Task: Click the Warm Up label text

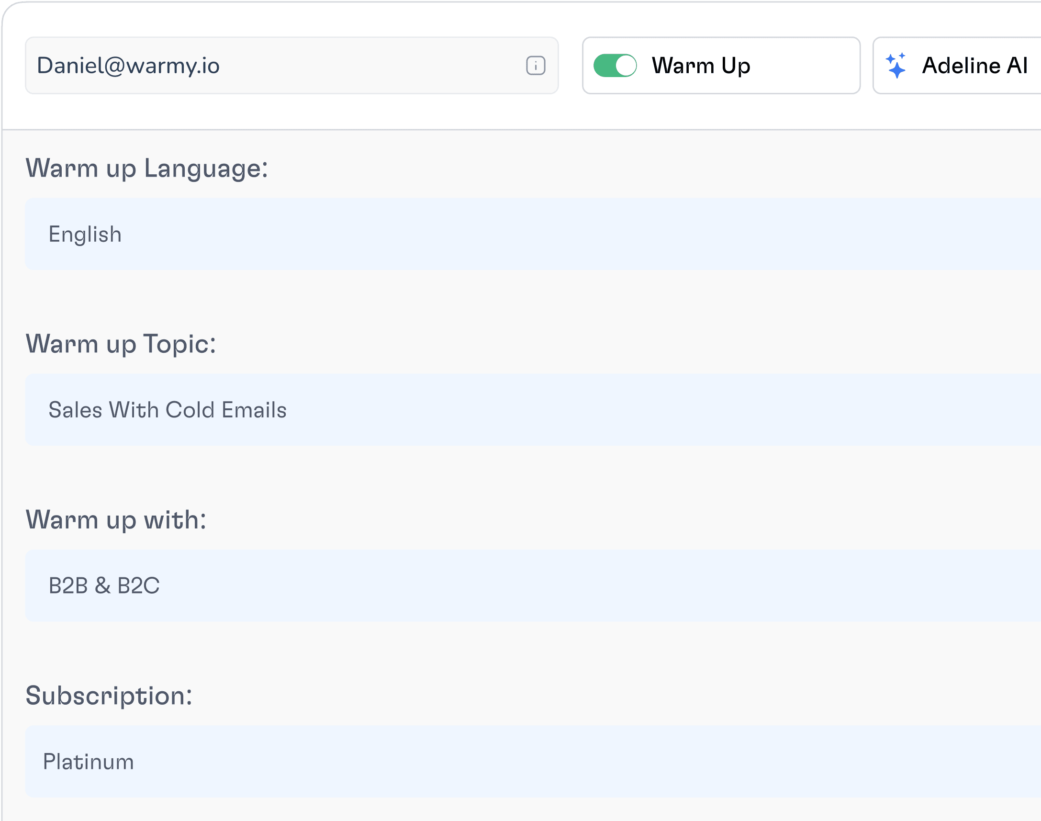Action: (700, 66)
